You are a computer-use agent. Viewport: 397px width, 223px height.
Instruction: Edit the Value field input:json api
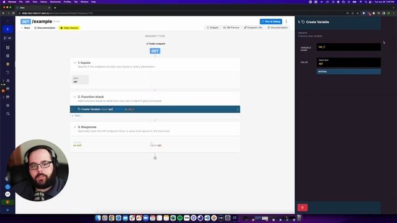click(x=349, y=62)
